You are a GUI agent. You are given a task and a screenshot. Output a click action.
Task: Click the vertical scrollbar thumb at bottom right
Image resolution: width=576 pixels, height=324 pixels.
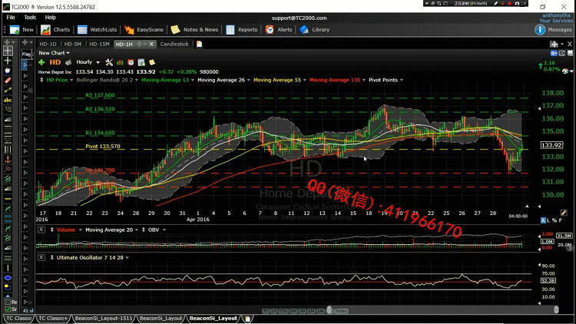[x=556, y=309]
